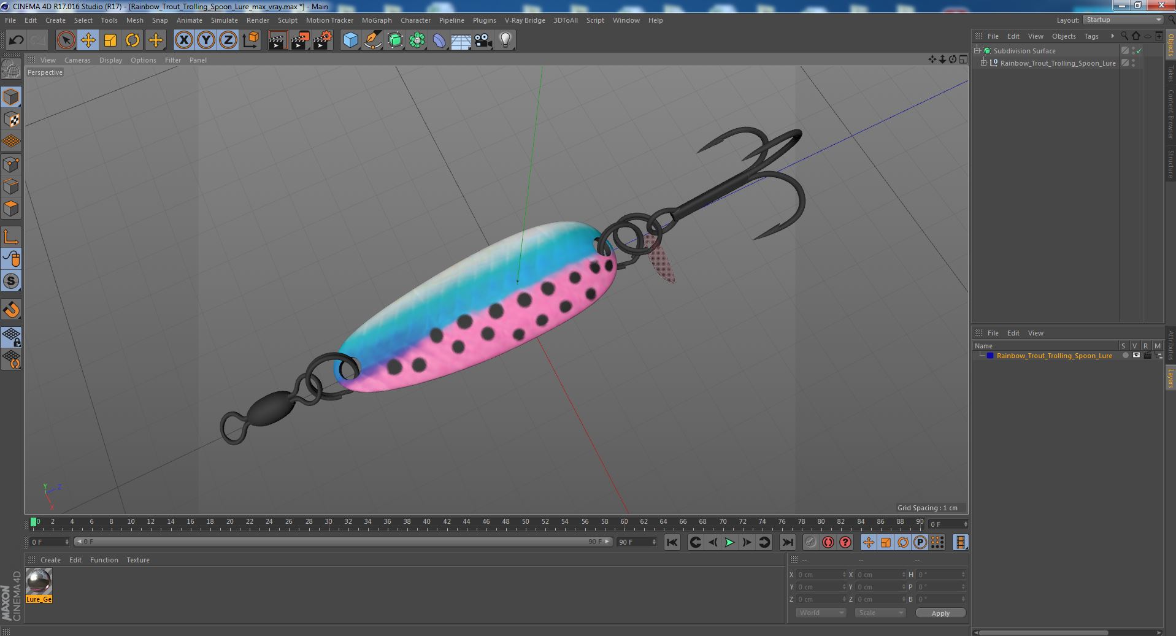Image resolution: width=1176 pixels, height=636 pixels.
Task: Toggle Subdivision Surface visibility dots
Action: click(x=1133, y=51)
